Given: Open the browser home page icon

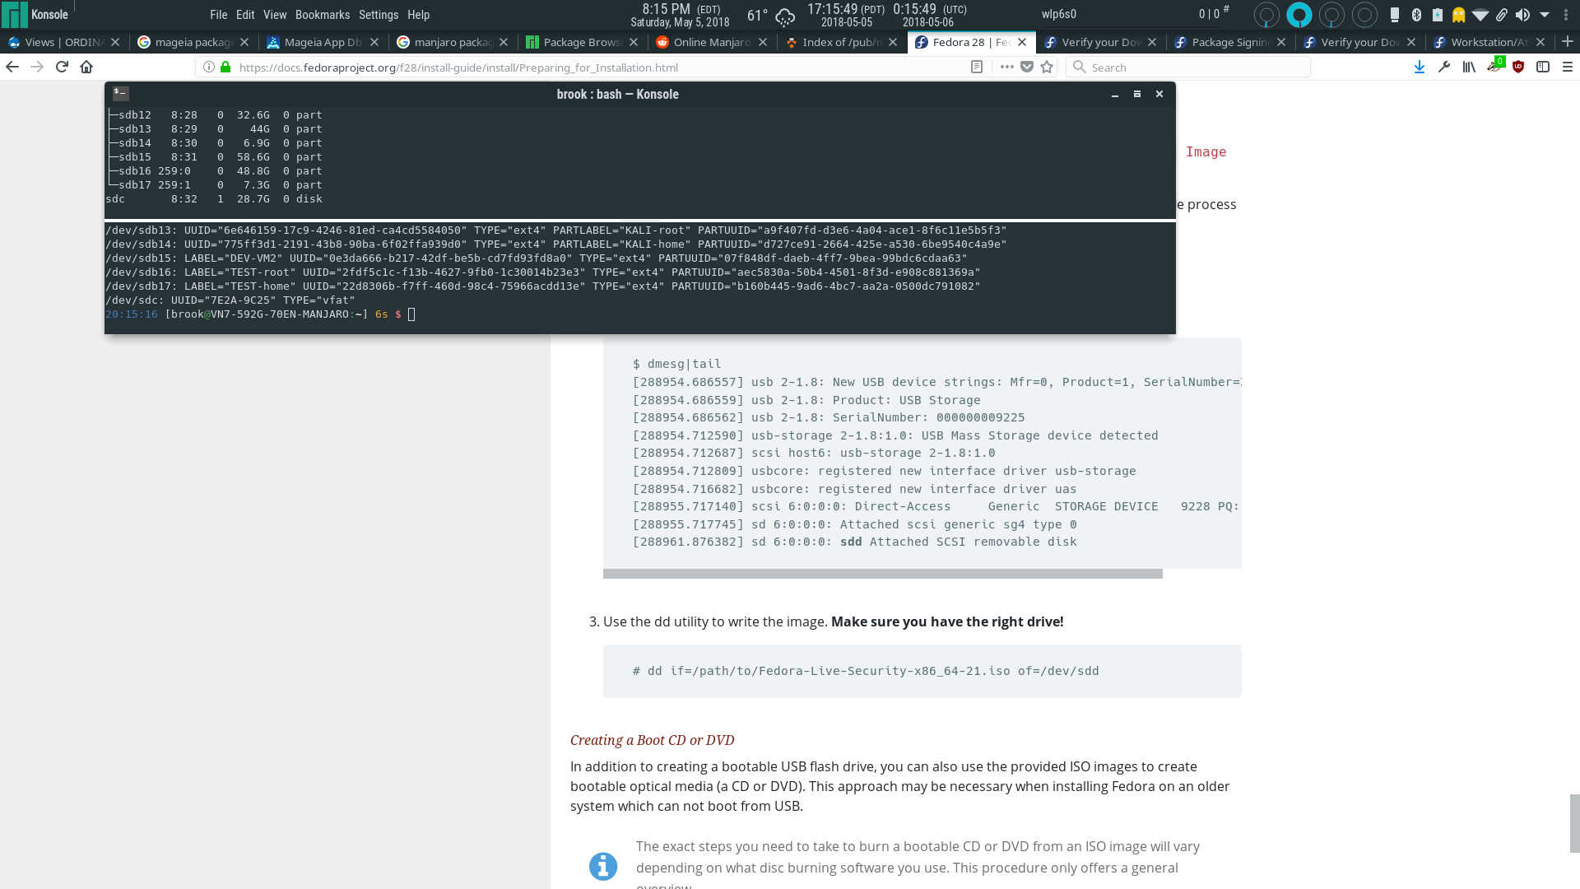Looking at the screenshot, I should point(86,67).
